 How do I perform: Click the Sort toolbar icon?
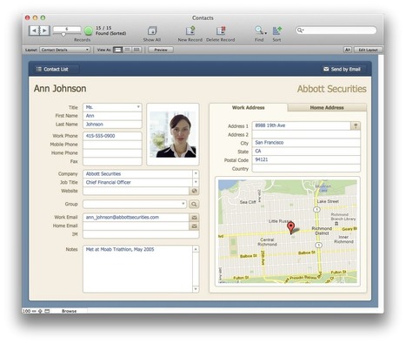(276, 30)
